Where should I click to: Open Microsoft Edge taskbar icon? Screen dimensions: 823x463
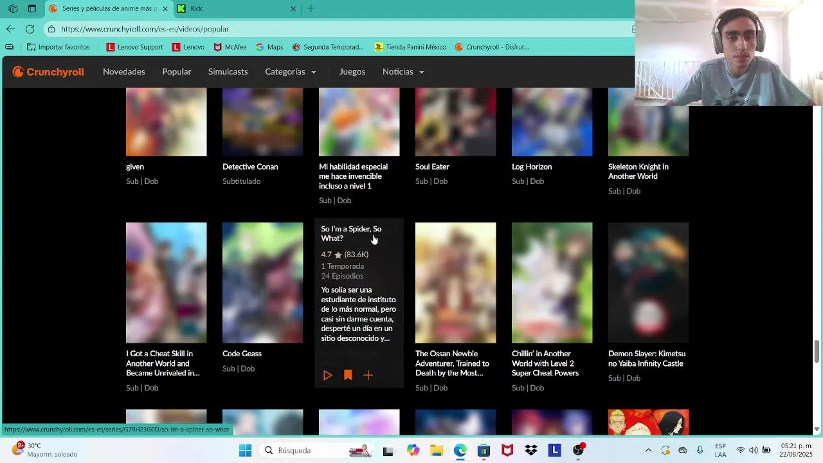460,451
